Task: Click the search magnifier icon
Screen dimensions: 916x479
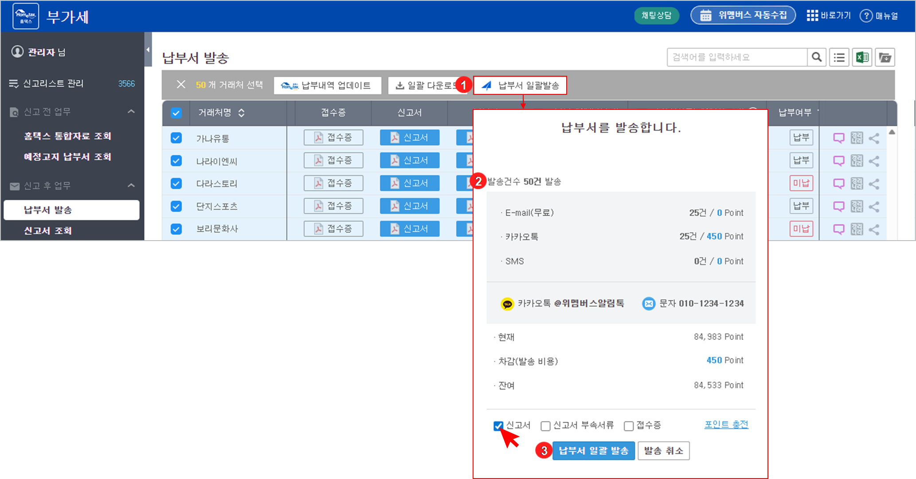Action: 816,57
